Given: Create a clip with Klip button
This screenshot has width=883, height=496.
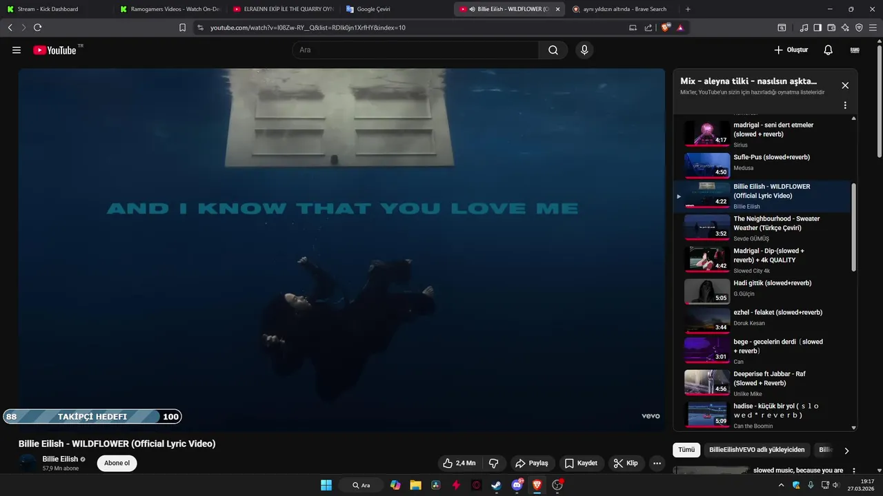Looking at the screenshot, I should [x=626, y=463].
